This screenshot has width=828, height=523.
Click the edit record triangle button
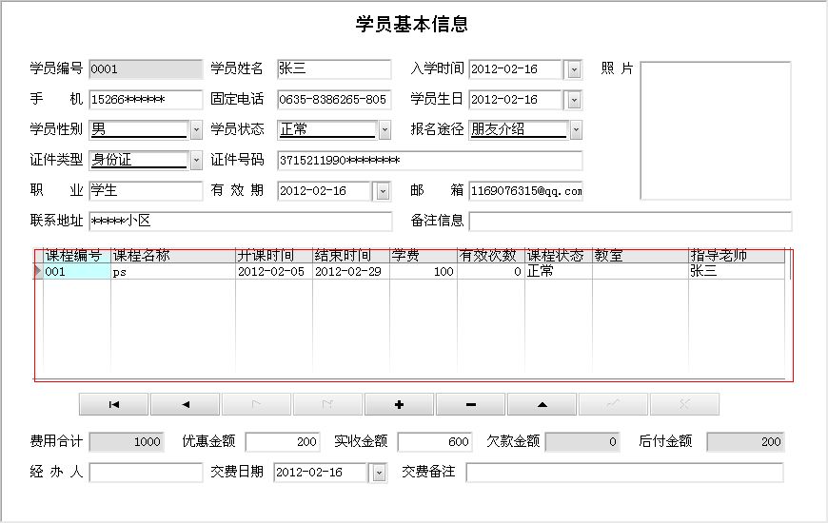point(542,404)
